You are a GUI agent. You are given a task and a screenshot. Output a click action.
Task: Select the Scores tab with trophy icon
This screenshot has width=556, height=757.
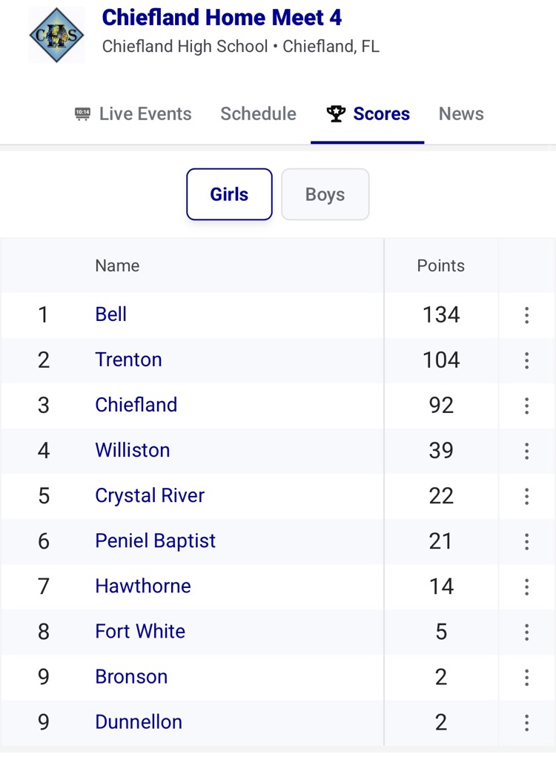[368, 114]
